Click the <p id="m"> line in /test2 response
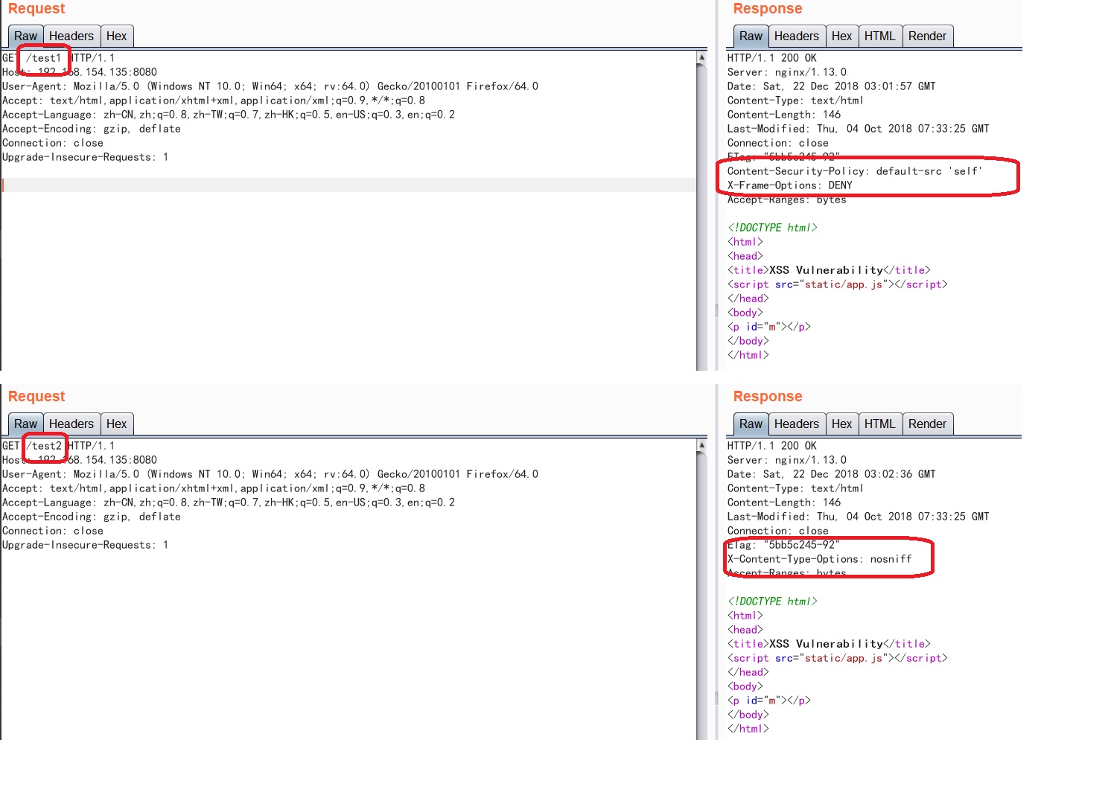The image size is (1111, 804). point(768,701)
